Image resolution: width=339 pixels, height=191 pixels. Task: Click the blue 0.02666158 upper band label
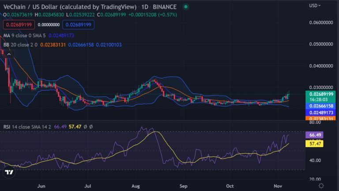coord(320,106)
